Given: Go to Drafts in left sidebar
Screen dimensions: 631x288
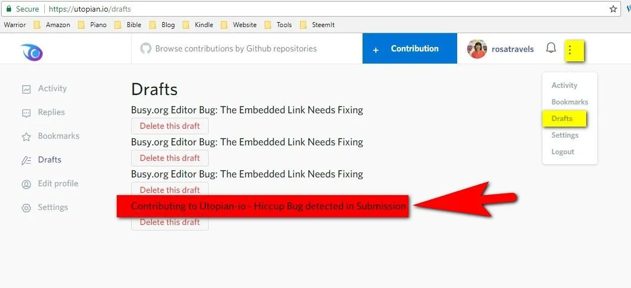Looking at the screenshot, I should 49,159.
